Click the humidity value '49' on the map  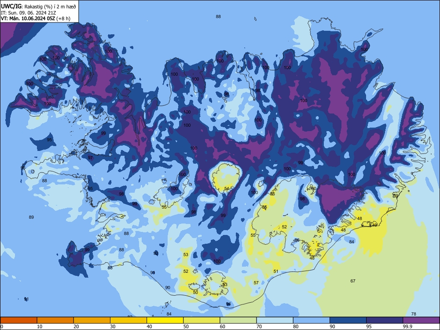[x=374, y=225]
